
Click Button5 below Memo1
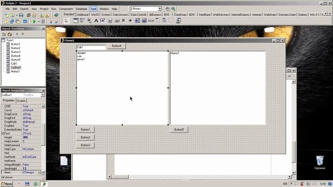pos(179,129)
